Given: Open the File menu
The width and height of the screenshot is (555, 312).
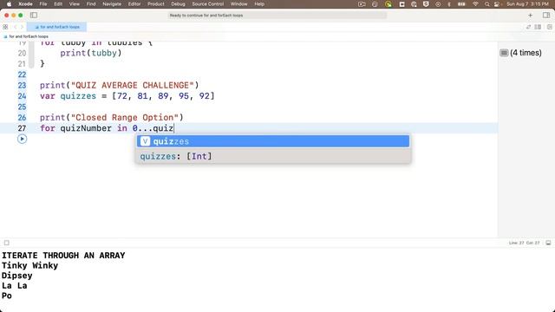Looking at the screenshot, I should (x=43, y=3).
